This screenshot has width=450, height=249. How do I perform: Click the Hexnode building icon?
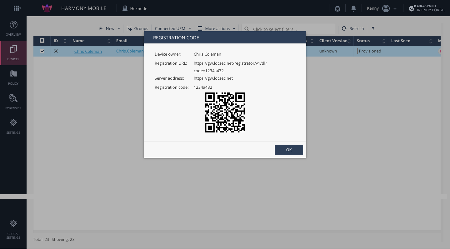(125, 8)
